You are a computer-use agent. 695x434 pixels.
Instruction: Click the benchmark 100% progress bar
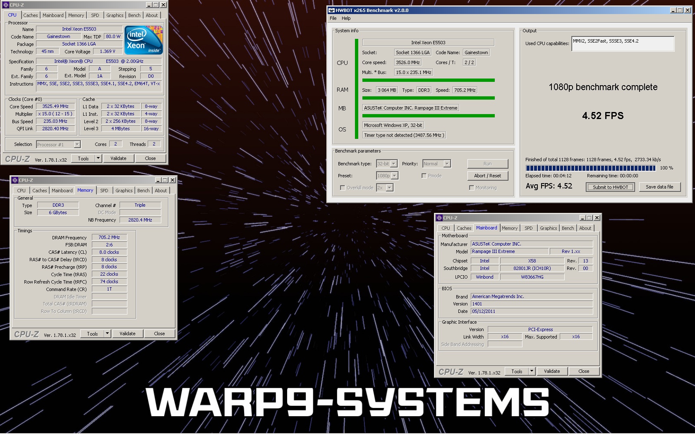click(x=591, y=168)
